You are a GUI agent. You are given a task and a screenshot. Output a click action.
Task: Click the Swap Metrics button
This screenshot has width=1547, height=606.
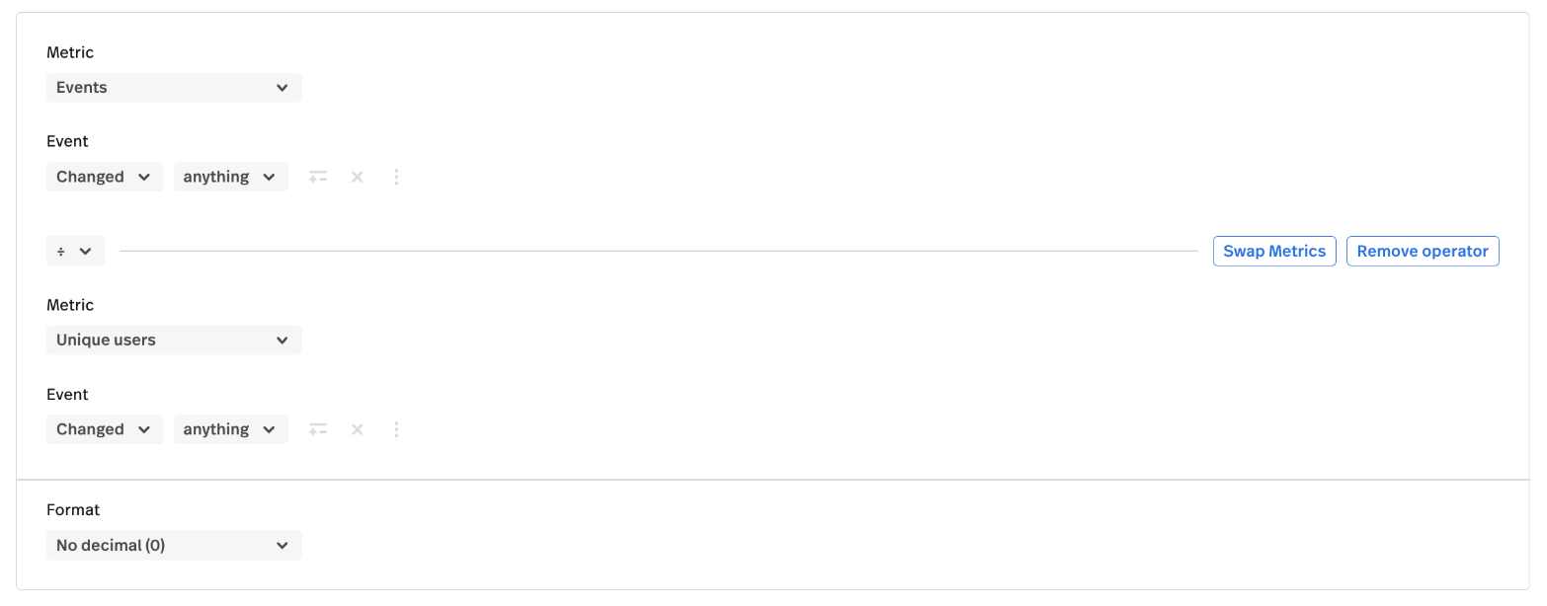[x=1274, y=252]
